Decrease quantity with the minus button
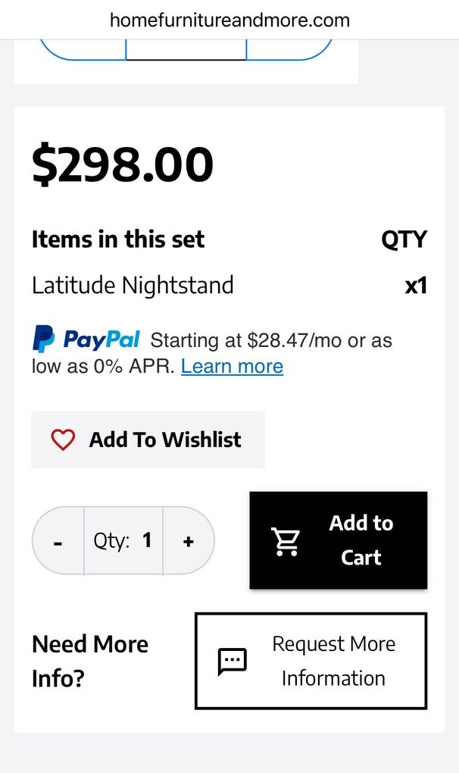Image resolution: width=459 pixels, height=773 pixels. click(x=58, y=541)
